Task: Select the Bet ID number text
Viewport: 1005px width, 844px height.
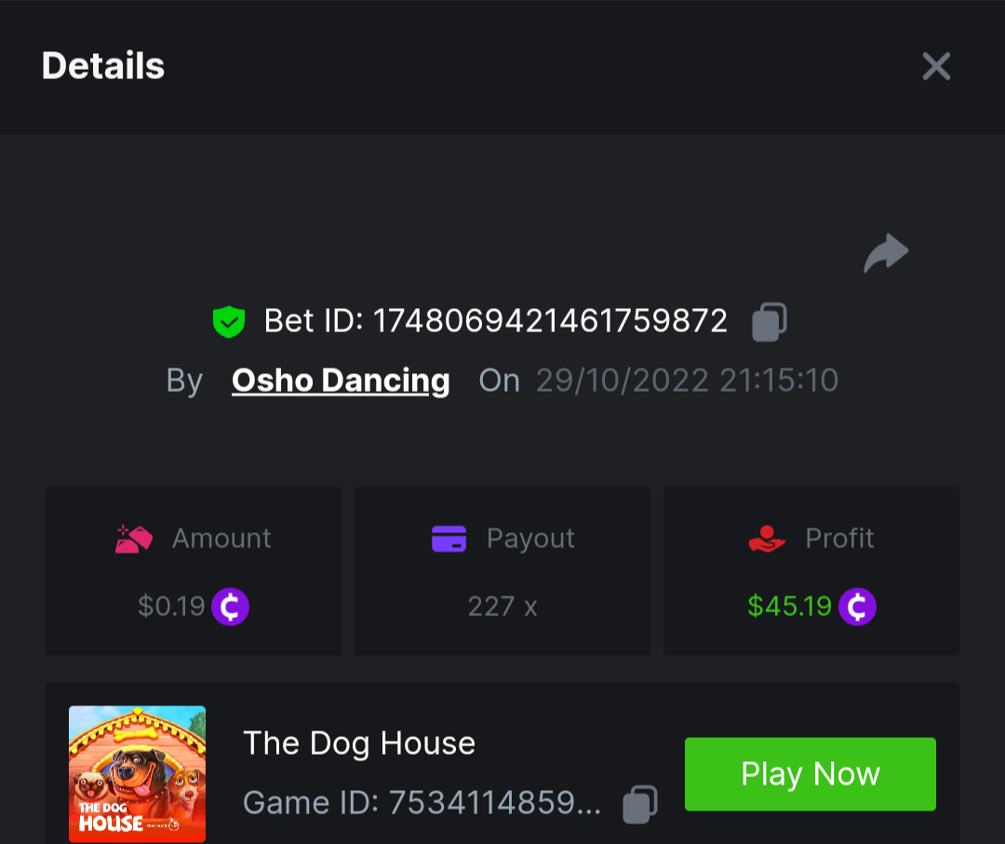Action: (550, 321)
